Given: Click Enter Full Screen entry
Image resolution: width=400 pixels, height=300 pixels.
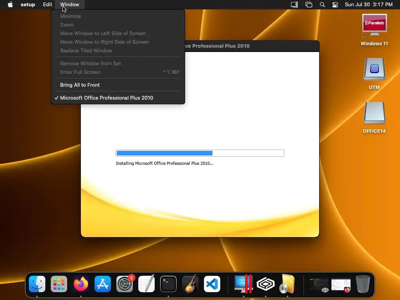Looking at the screenshot, I should pos(118,72).
